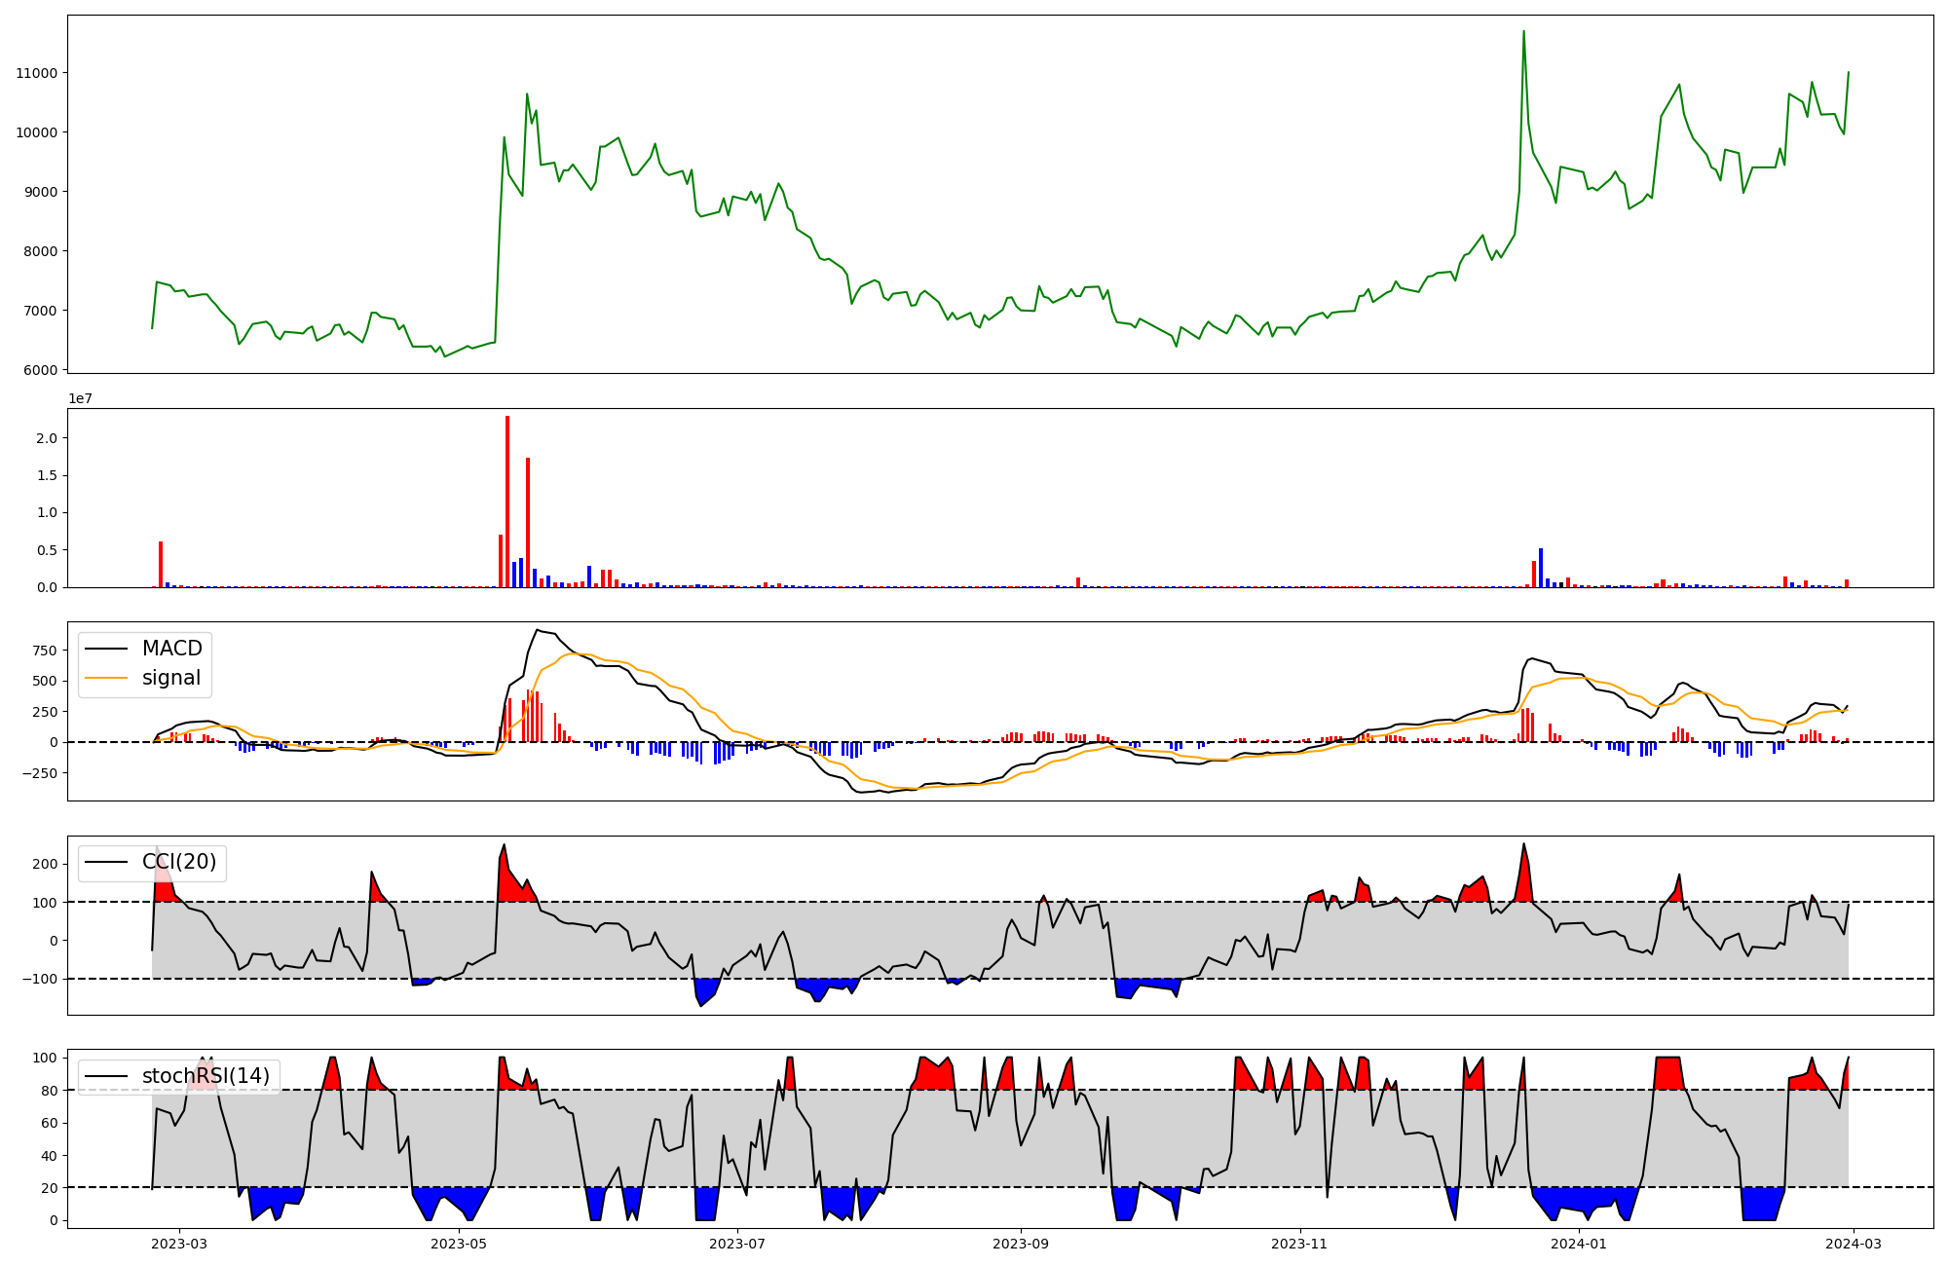Click the 11000 price axis tick label

click(x=36, y=73)
